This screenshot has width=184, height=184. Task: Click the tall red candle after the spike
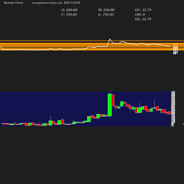[x=113, y=100]
